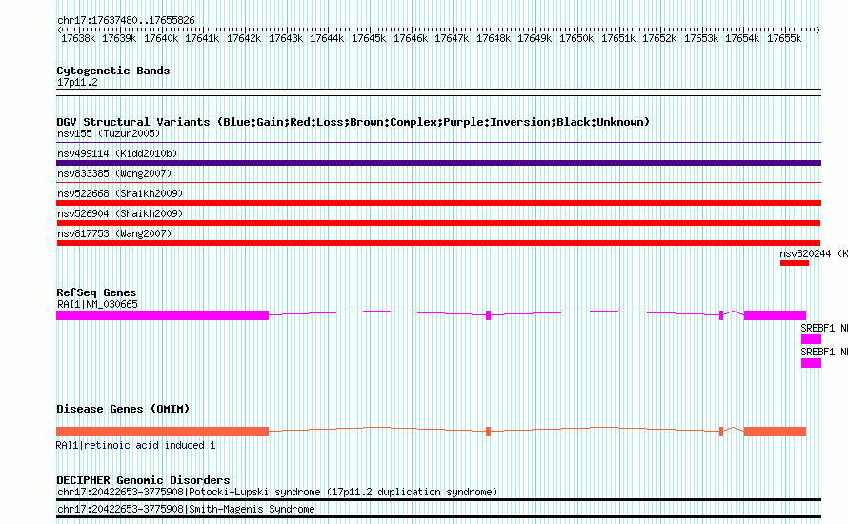
Task: Select the nsv522668 (Shaikh2009) red loss bar
Action: click(x=438, y=203)
